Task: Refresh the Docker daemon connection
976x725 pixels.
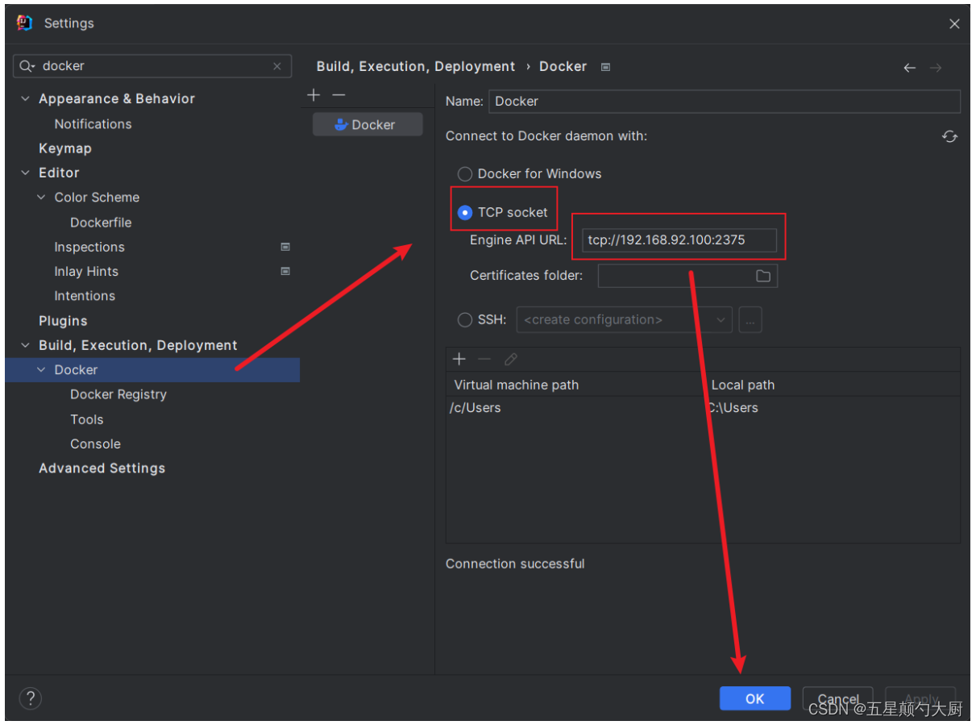Action: (x=949, y=136)
